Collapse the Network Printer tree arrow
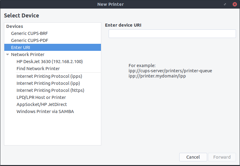This screenshot has width=240, height=166. [7, 55]
